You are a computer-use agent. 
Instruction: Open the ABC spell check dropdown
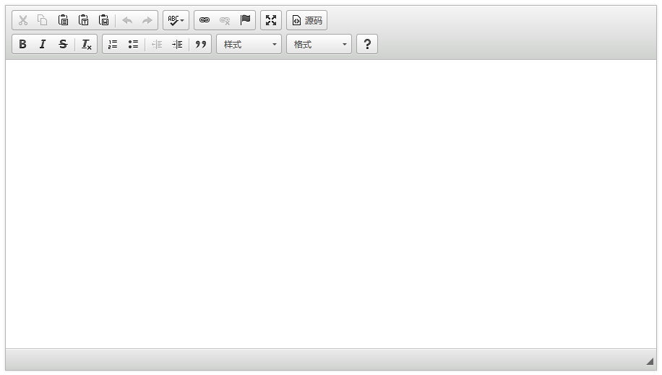pos(176,20)
